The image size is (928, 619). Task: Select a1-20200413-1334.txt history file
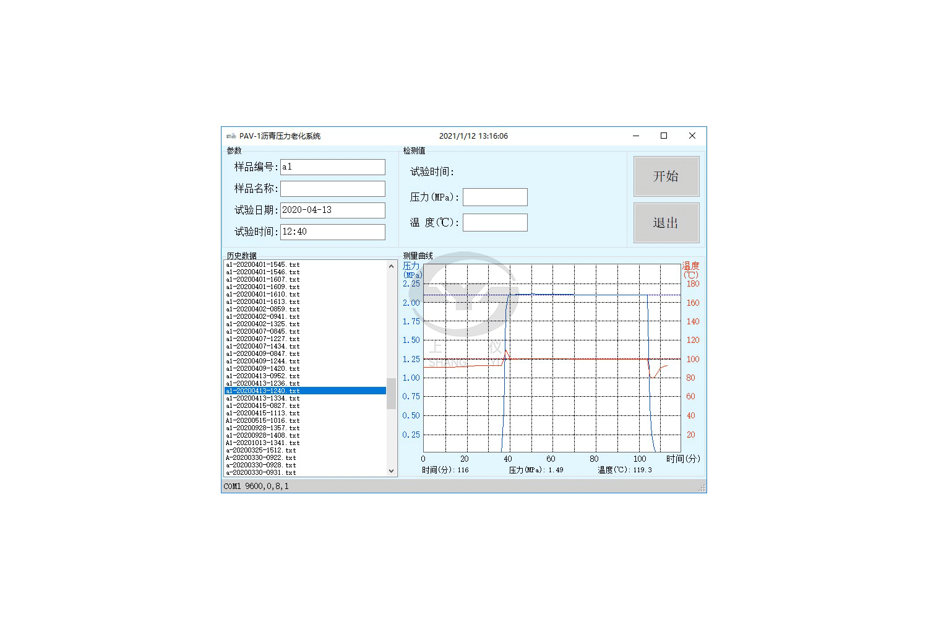263,399
